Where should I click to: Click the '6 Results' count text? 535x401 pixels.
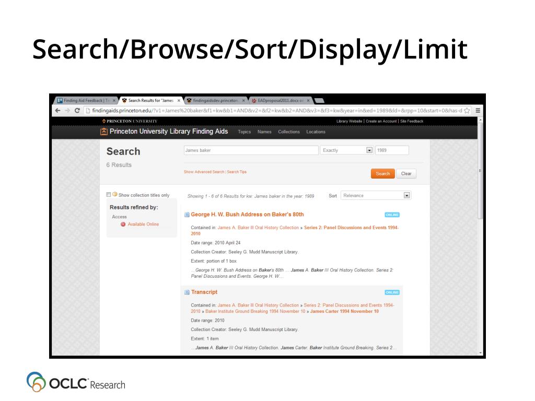(x=119, y=165)
